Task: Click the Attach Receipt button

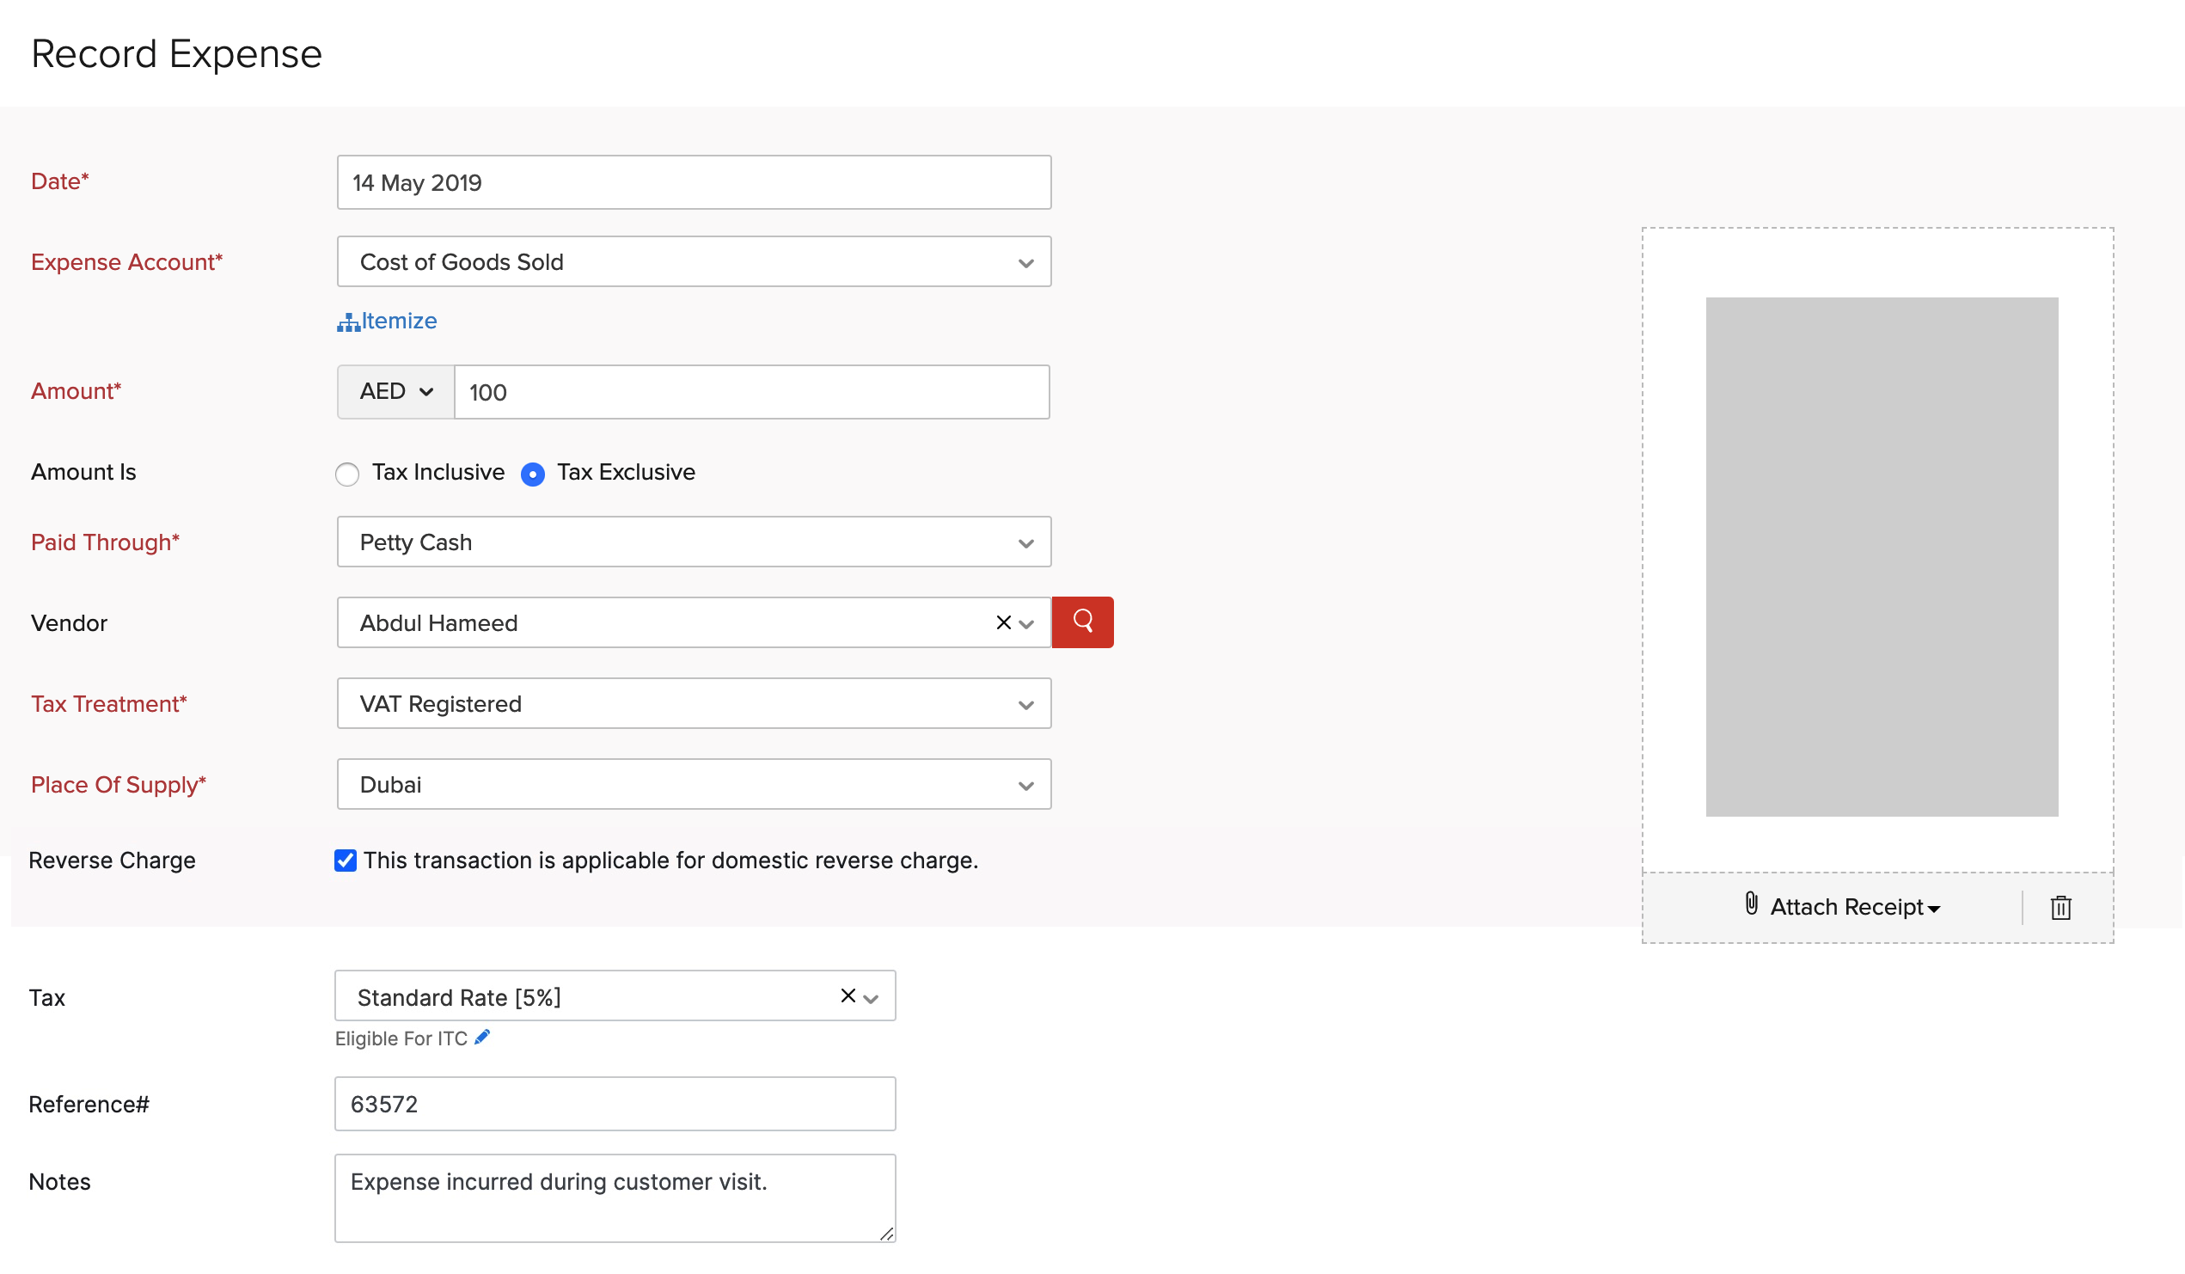Action: pyautogui.click(x=1847, y=907)
